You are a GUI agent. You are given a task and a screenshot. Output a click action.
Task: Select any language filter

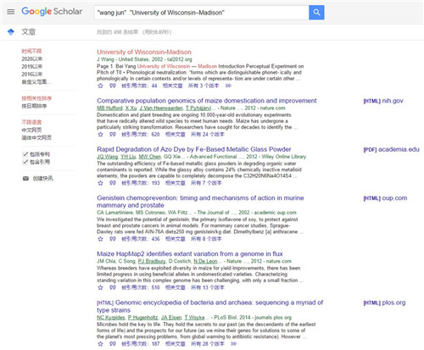tap(31, 122)
